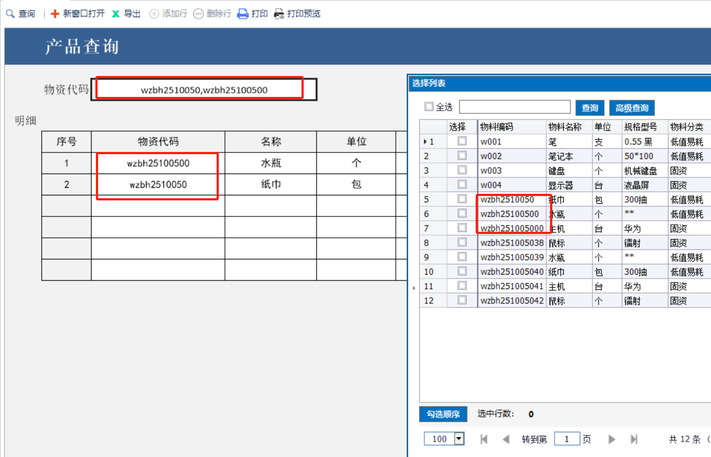711x457 pixels.
Task: Export data using 导出 icon
Action: click(x=116, y=14)
